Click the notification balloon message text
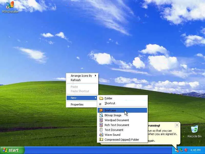 (162, 136)
